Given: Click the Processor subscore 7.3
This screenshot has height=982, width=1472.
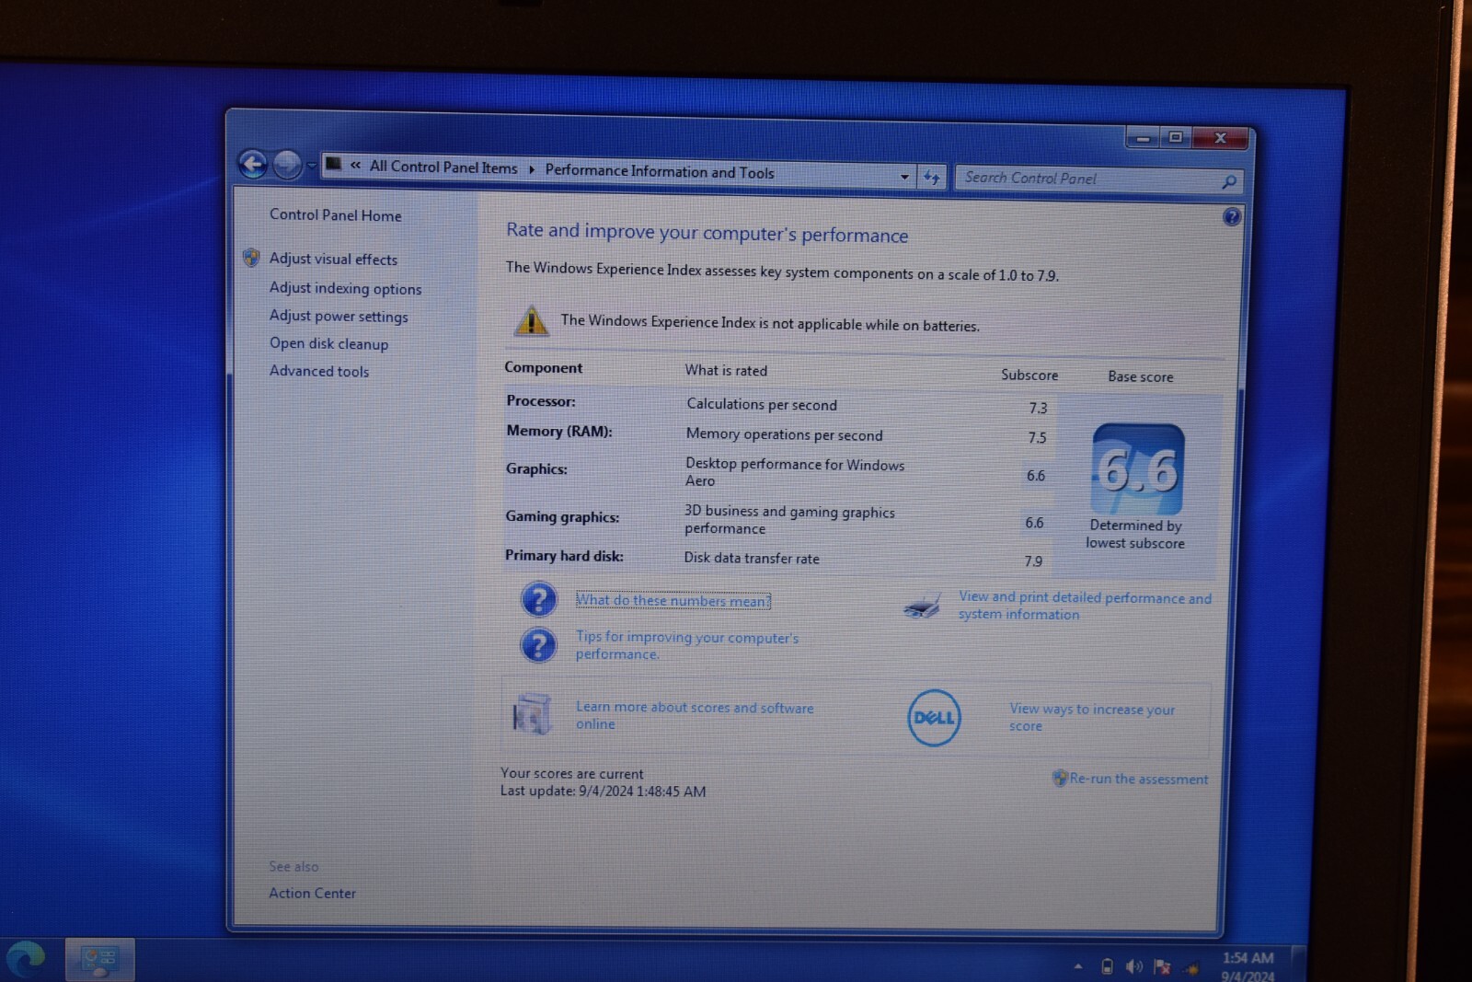Looking at the screenshot, I should pyautogui.click(x=1038, y=408).
